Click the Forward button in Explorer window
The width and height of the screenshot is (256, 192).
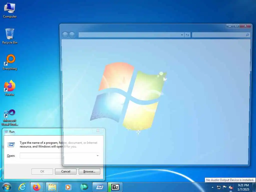[x=72, y=35]
